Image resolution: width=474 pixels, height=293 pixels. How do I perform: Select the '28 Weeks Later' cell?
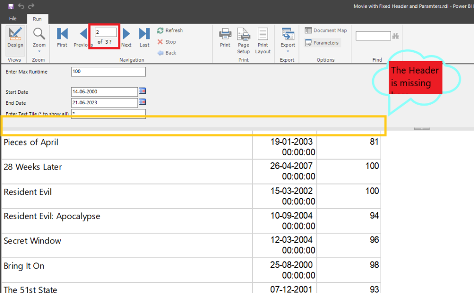click(x=127, y=172)
